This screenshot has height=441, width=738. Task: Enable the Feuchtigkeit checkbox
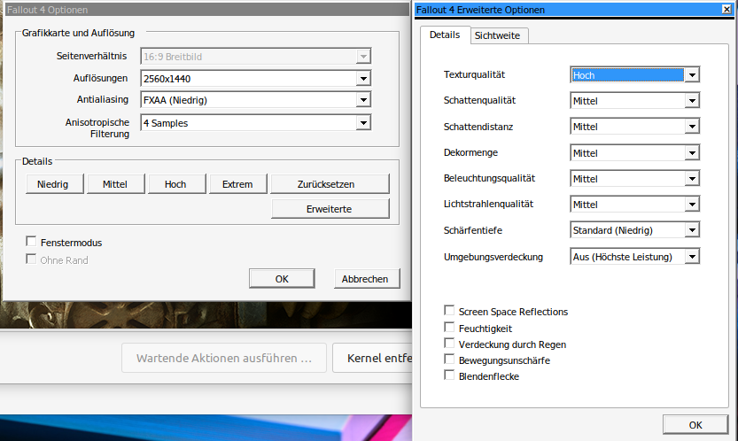(449, 328)
